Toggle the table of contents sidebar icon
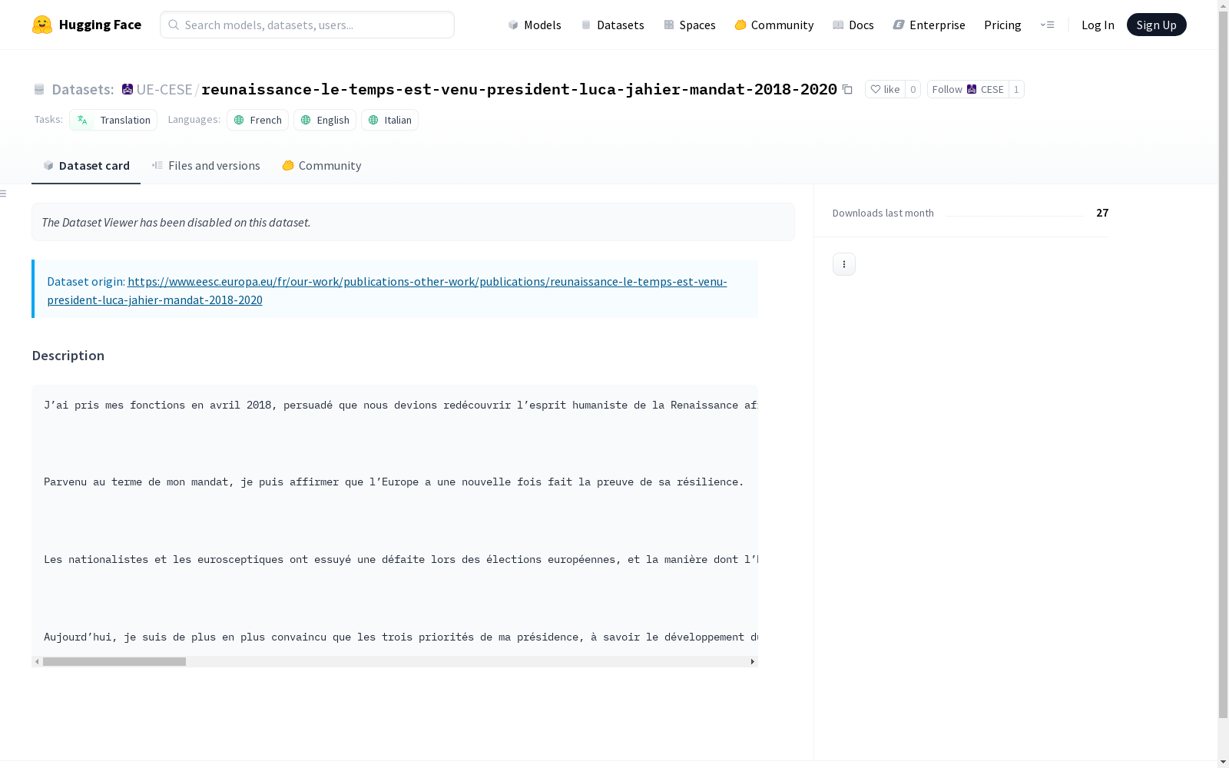This screenshot has height=768, width=1229. point(3,194)
